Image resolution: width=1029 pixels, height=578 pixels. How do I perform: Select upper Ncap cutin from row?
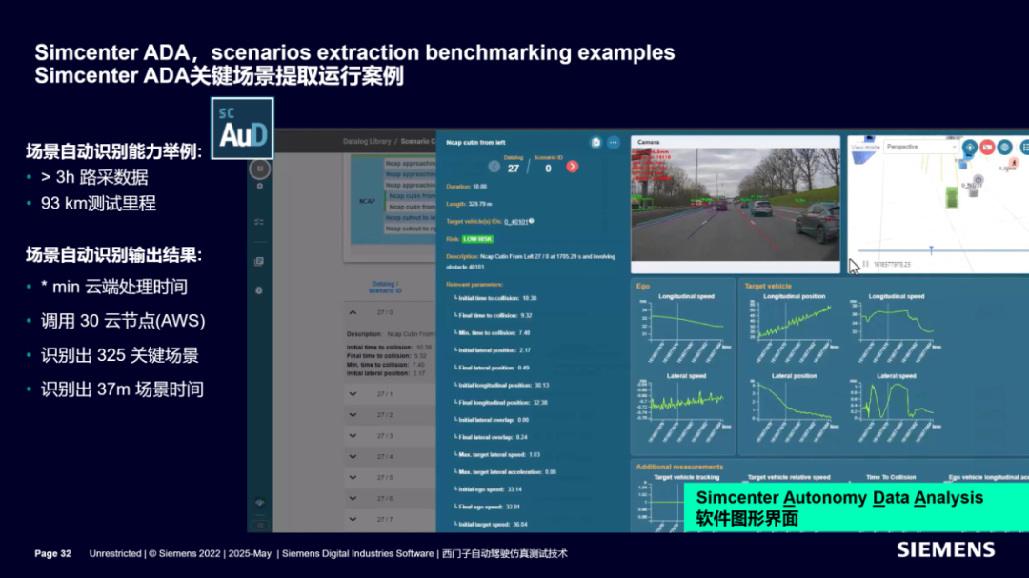(411, 196)
